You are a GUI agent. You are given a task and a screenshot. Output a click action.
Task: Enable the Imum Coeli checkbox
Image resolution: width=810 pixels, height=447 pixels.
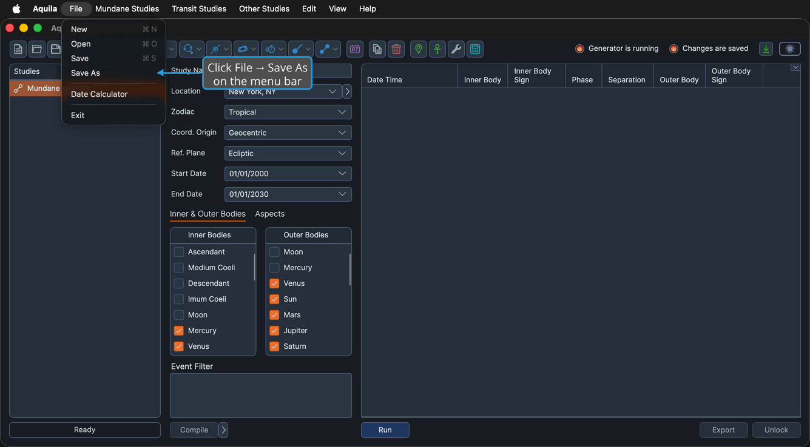pyautogui.click(x=178, y=299)
